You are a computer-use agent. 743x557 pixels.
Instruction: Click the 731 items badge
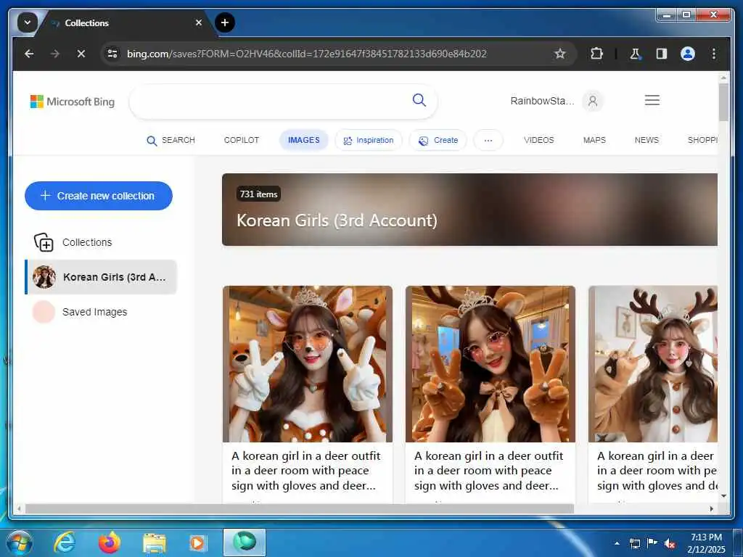coord(259,194)
